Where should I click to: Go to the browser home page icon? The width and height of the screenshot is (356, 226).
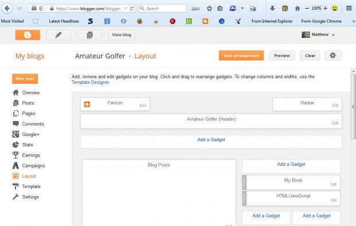[297, 9]
